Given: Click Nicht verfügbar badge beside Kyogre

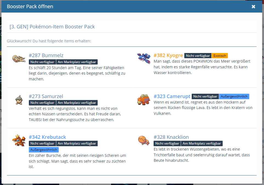Looking at the screenshot, I should click(198, 56).
